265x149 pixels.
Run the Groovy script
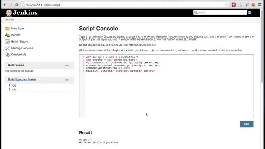tap(247, 124)
